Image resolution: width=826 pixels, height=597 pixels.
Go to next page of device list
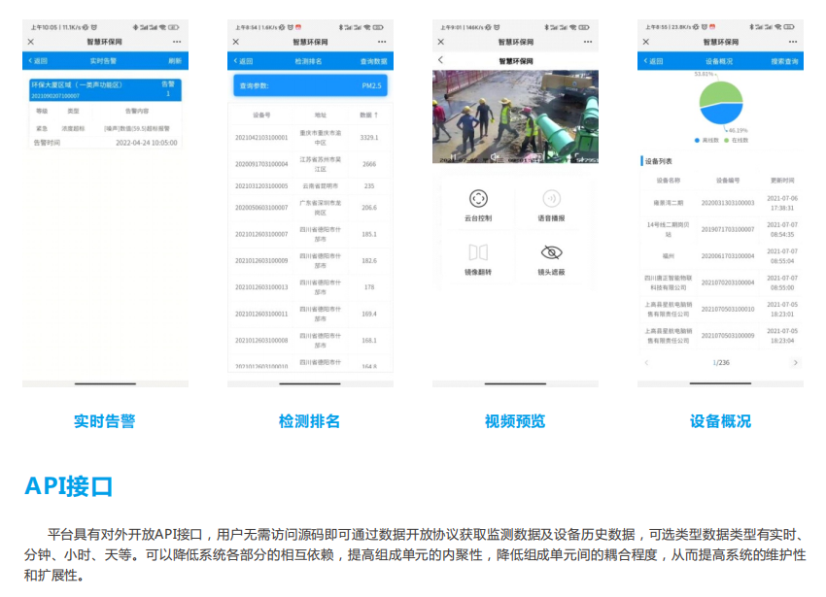point(795,363)
